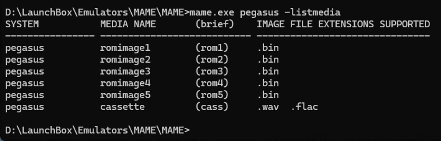Screen dimensions: 441x141
Task: Click the romimage5 media name
Action: 125,95
